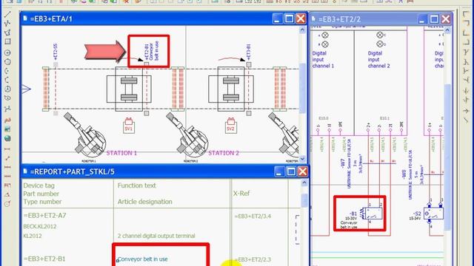The height and width of the screenshot is (266, 474).
Task: Insert angle up-left connection symbol
Action: point(466,42)
